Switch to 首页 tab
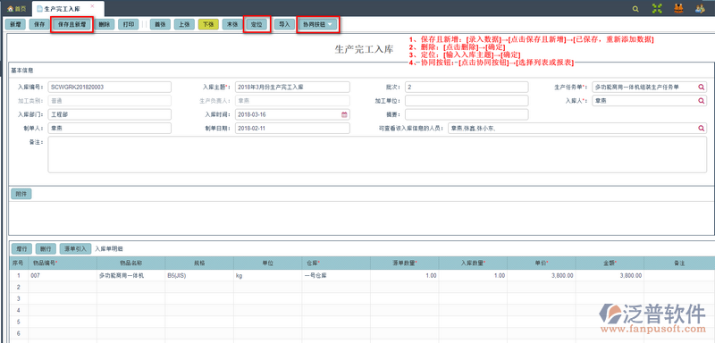Image resolution: width=715 pixels, height=343 pixels. [x=16, y=9]
